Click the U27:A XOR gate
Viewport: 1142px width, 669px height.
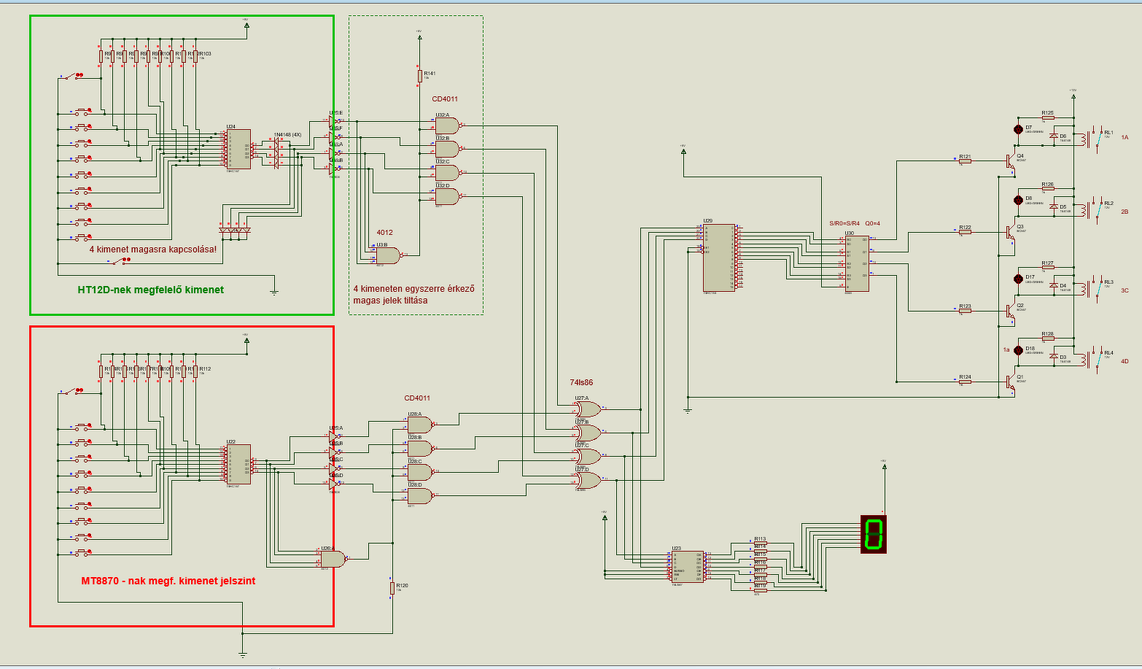coord(588,409)
